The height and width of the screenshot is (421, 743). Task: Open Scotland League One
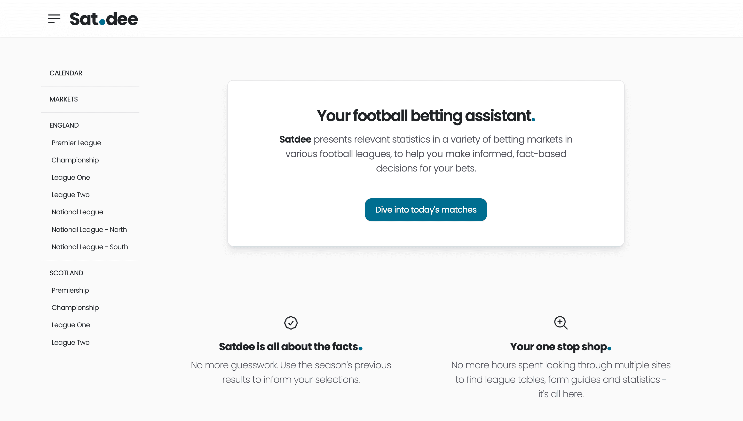(71, 325)
